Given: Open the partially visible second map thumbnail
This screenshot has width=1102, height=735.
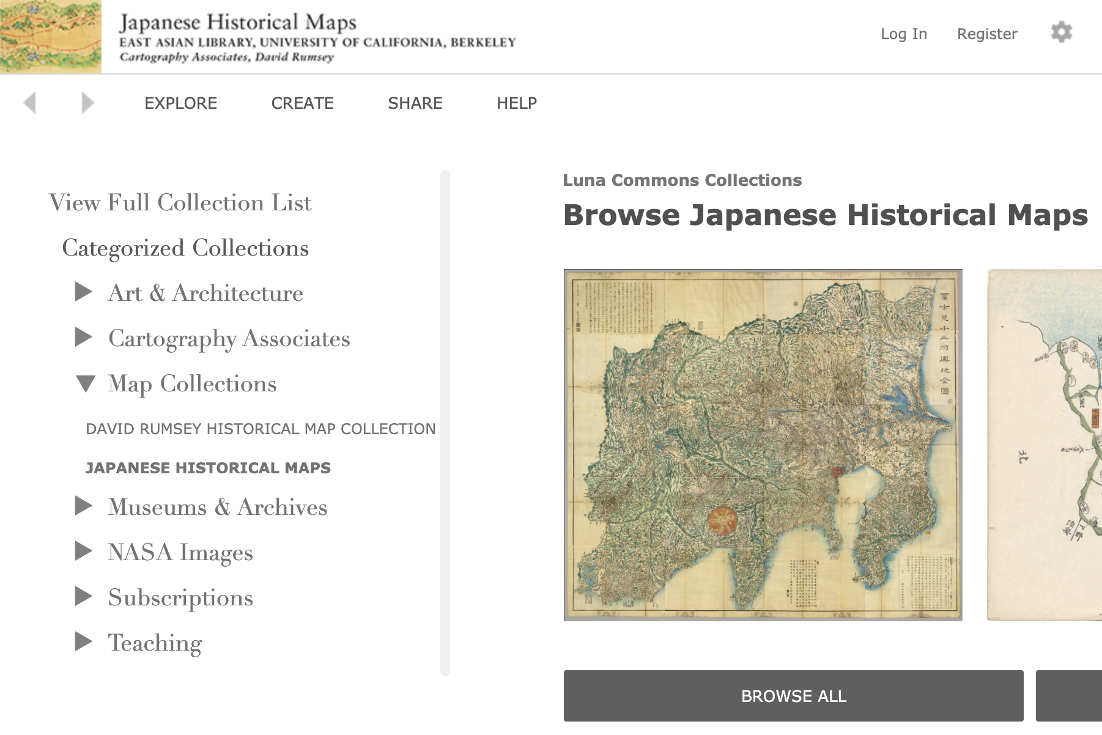Looking at the screenshot, I should click(1045, 445).
